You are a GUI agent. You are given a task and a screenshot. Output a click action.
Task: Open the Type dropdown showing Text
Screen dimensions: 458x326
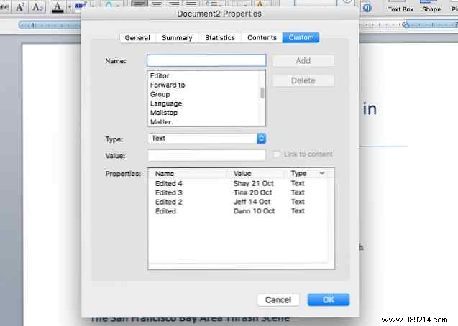(x=206, y=138)
